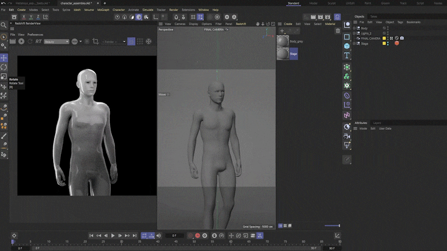This screenshot has width=447, height=251.
Task: Toggle X axis lock
Action: tap(23, 17)
